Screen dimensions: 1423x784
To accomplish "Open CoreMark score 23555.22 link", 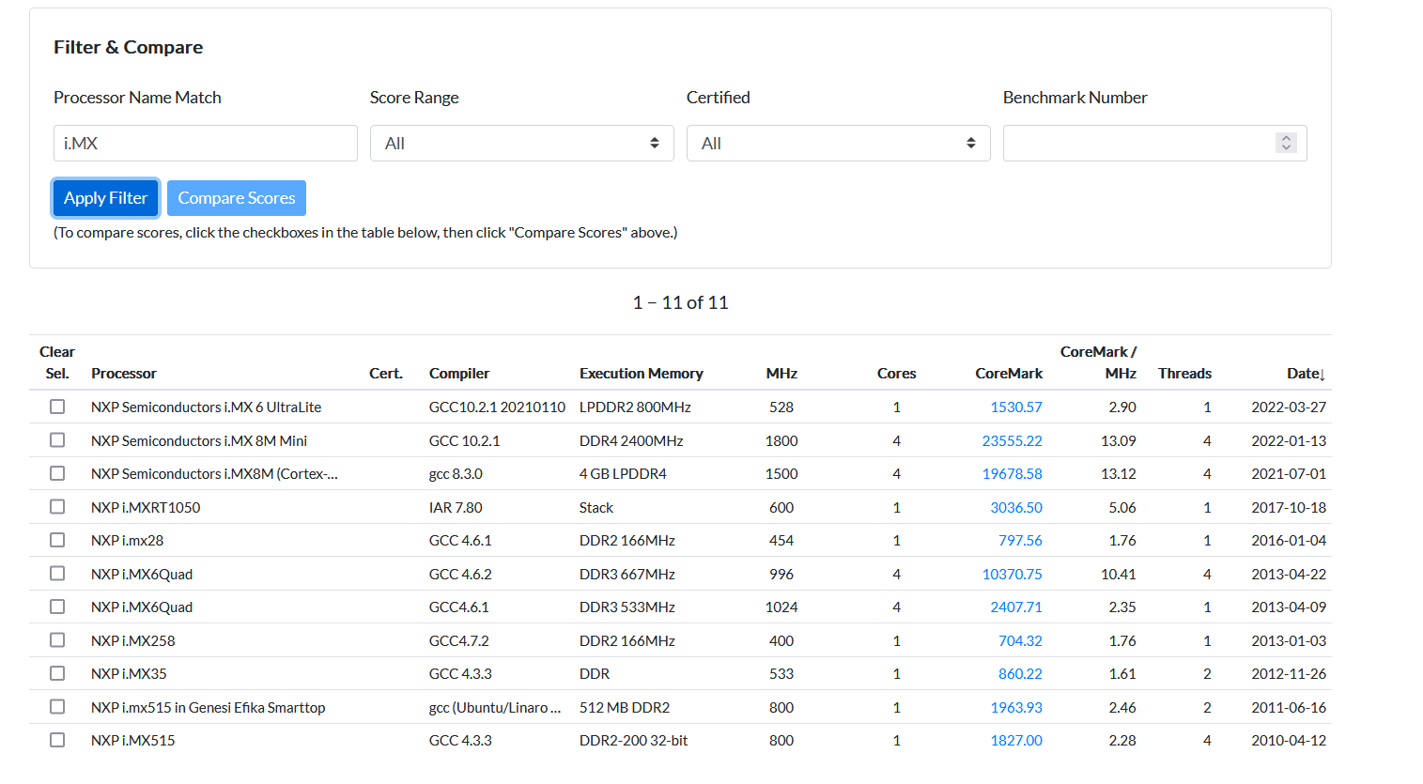I will tap(1013, 440).
